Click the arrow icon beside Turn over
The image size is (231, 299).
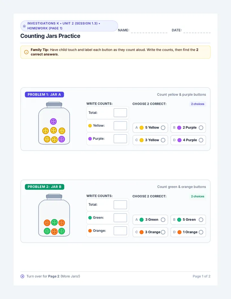[22, 276]
